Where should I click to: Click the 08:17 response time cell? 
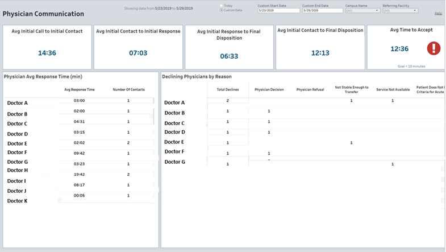80,185
